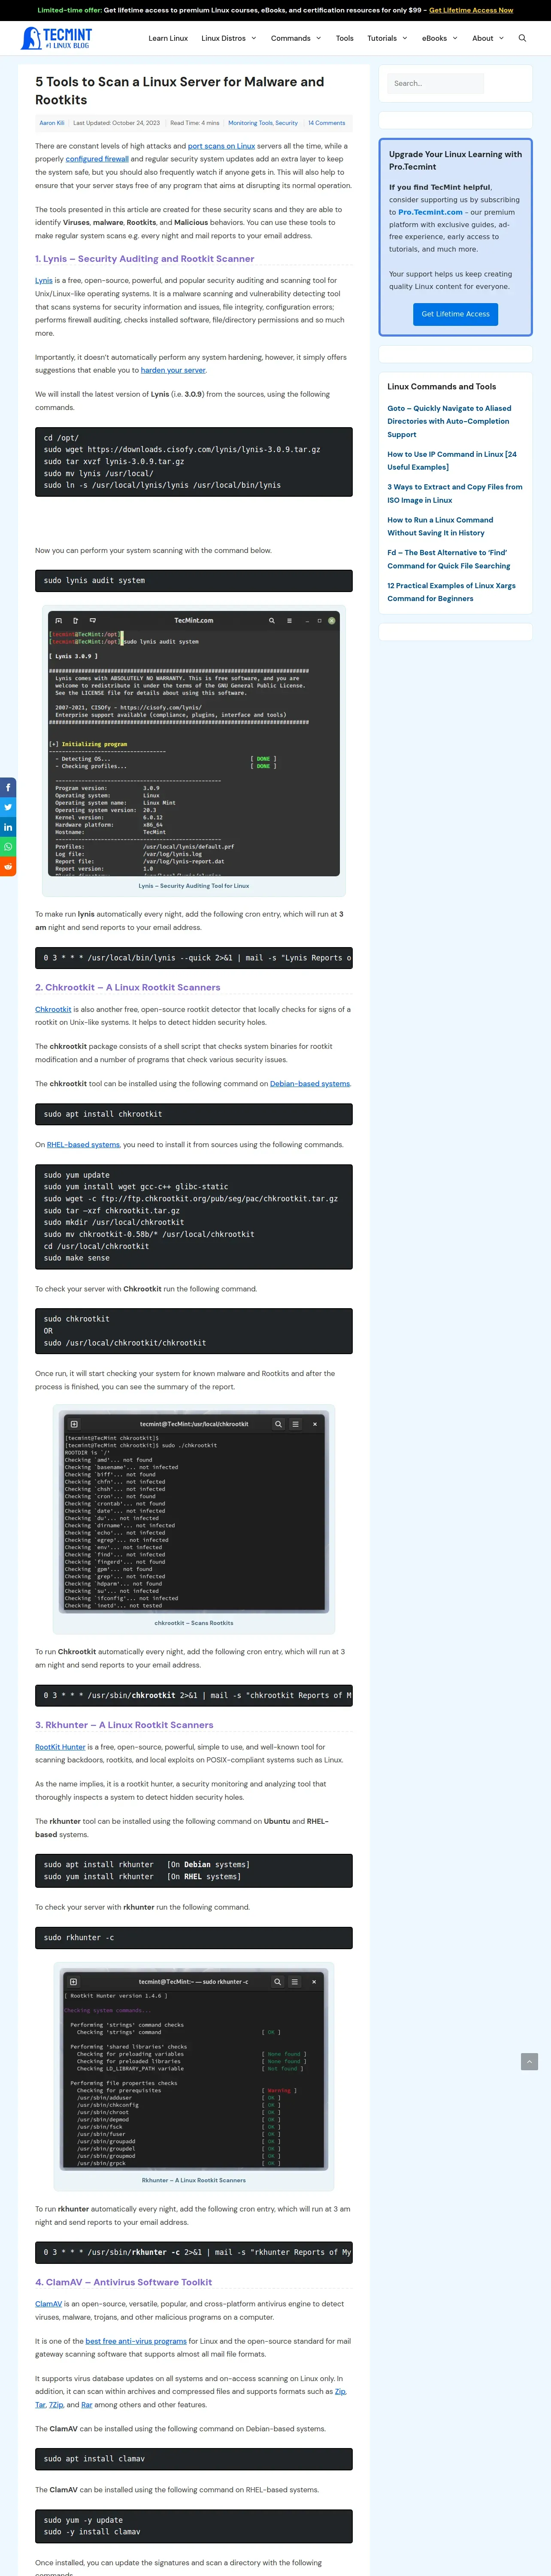Open the About dropdown menu
Screen dimensions: 551x2576
tap(487, 38)
